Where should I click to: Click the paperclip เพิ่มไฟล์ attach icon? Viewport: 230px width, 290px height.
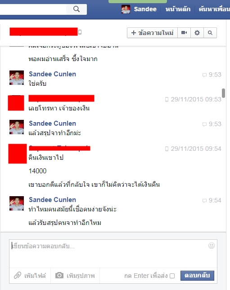click(18, 275)
